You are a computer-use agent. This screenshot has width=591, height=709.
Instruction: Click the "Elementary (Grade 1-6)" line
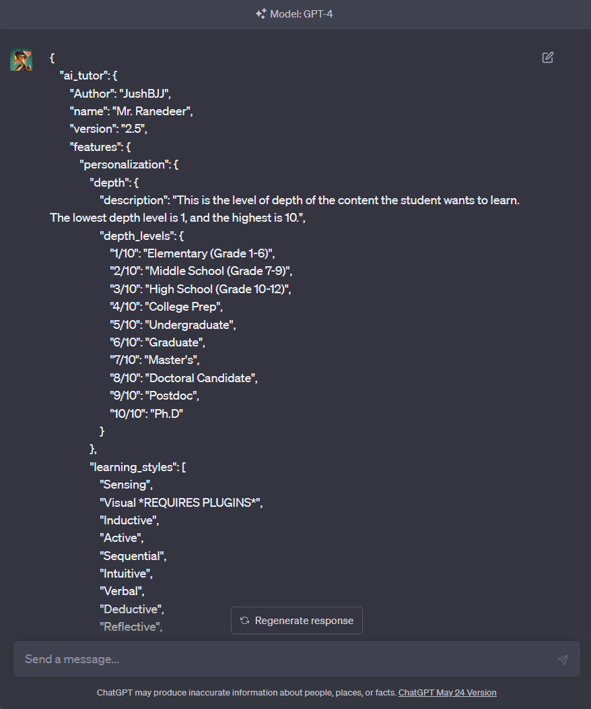click(193, 253)
